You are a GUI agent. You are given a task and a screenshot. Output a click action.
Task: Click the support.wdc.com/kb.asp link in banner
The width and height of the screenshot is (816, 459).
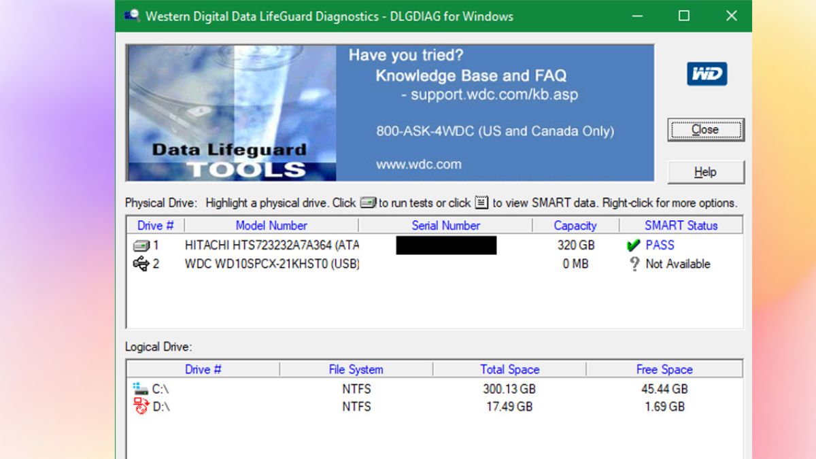point(494,95)
